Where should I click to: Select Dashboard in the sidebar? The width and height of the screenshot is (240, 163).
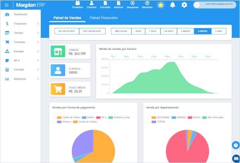(21, 14)
